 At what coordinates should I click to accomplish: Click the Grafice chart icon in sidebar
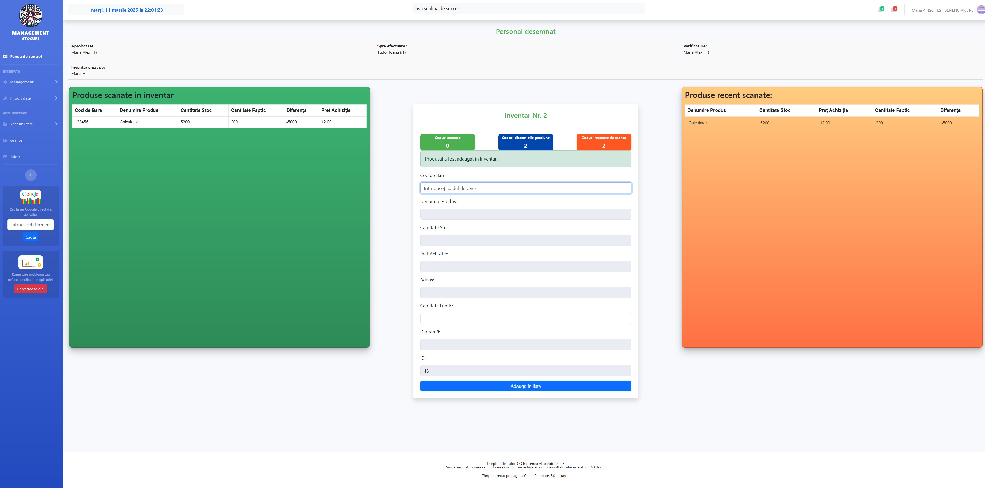(x=5, y=140)
